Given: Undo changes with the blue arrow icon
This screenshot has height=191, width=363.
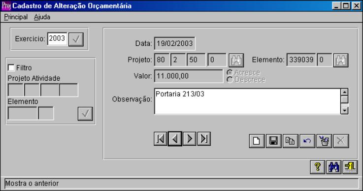Looking at the screenshot, I should coord(307,141).
